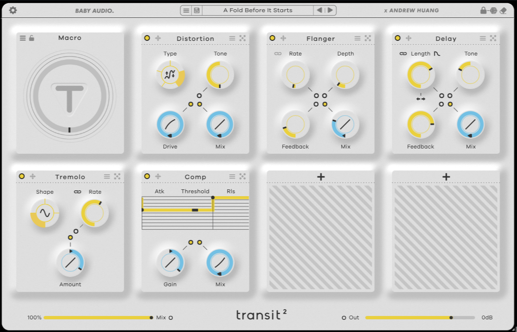The width and height of the screenshot is (517, 332).
Task: Click the transit 2 logo
Action: [x=262, y=314]
